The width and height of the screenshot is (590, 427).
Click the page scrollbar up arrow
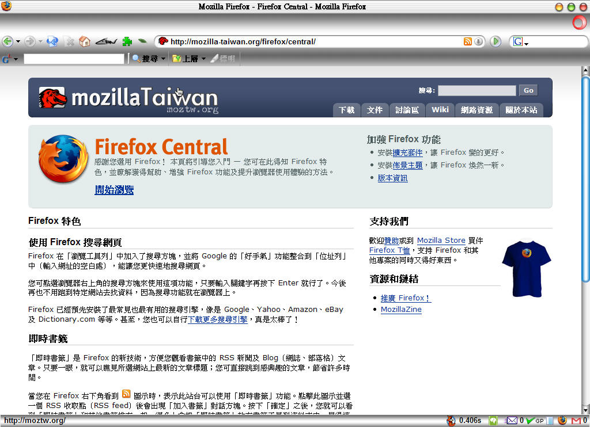pos(585,70)
